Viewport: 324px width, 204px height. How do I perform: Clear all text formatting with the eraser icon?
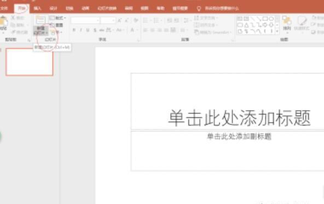click(136, 20)
